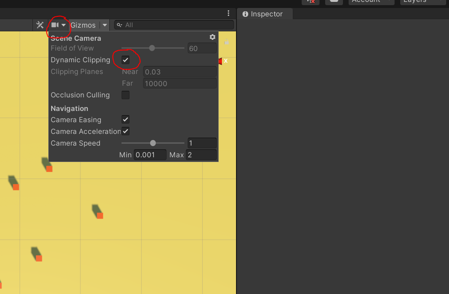Open the Layers dropdown
The height and width of the screenshot is (294, 449).
422,2
